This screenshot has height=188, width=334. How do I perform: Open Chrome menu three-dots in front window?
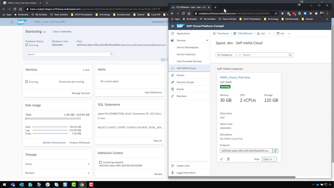pos(327,13)
